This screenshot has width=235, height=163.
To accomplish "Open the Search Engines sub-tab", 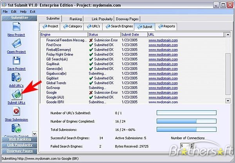I will [x=119, y=27].
